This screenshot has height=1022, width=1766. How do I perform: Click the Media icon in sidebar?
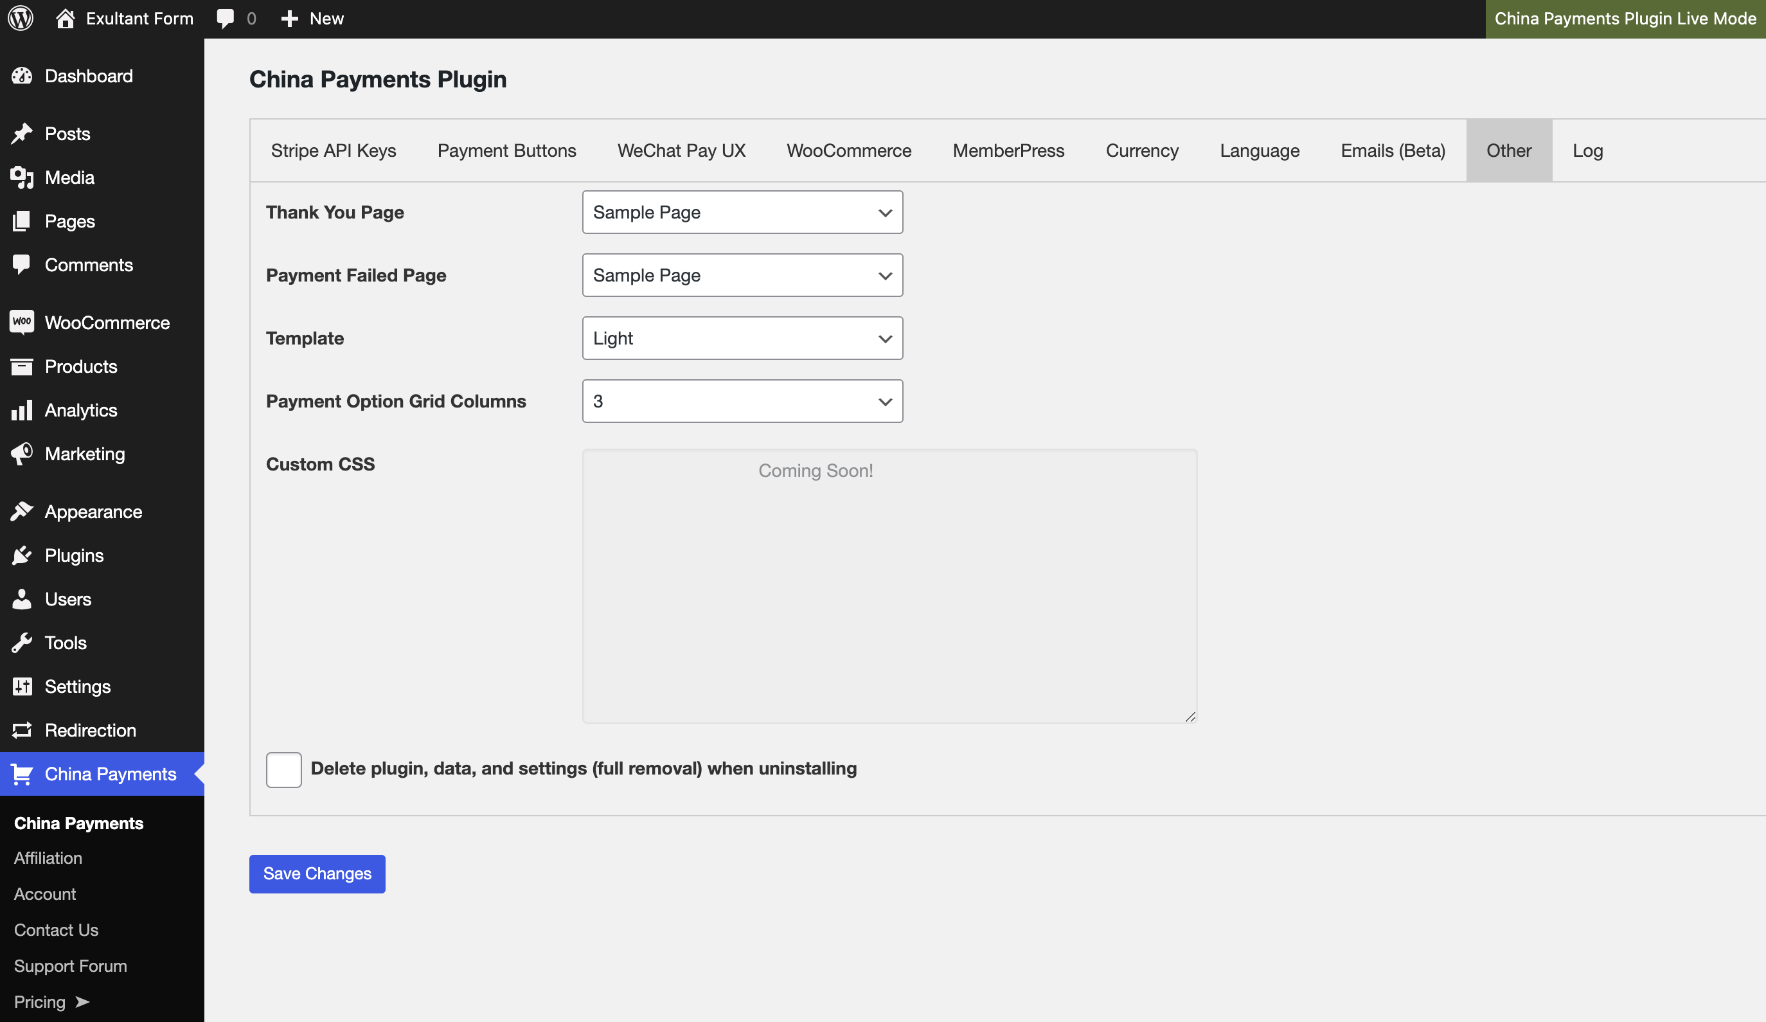(22, 177)
